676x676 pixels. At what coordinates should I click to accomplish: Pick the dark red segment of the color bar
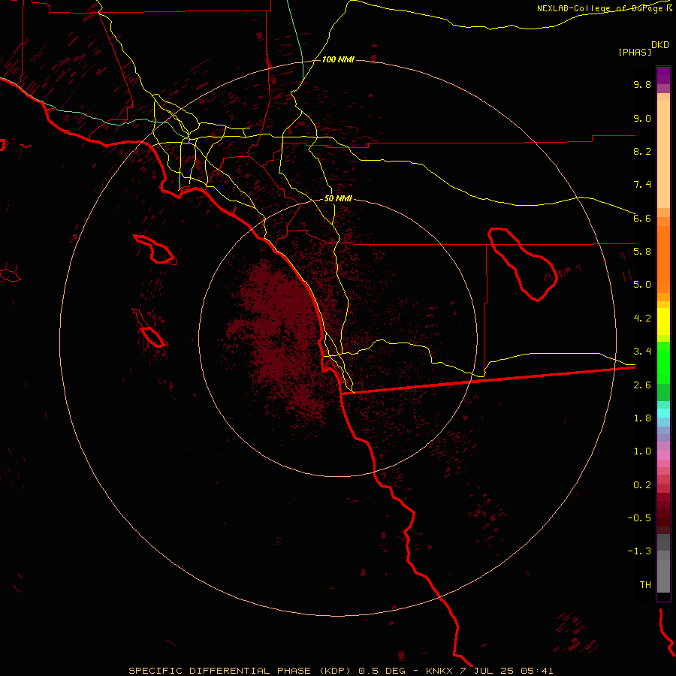pyautogui.click(x=663, y=513)
